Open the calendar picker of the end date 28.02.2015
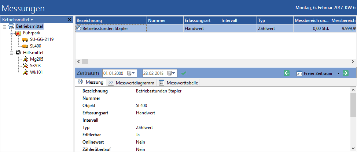This screenshot has width=357, height=152. 171,73
